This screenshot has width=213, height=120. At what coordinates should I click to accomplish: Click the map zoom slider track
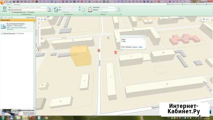click(x=39, y=35)
